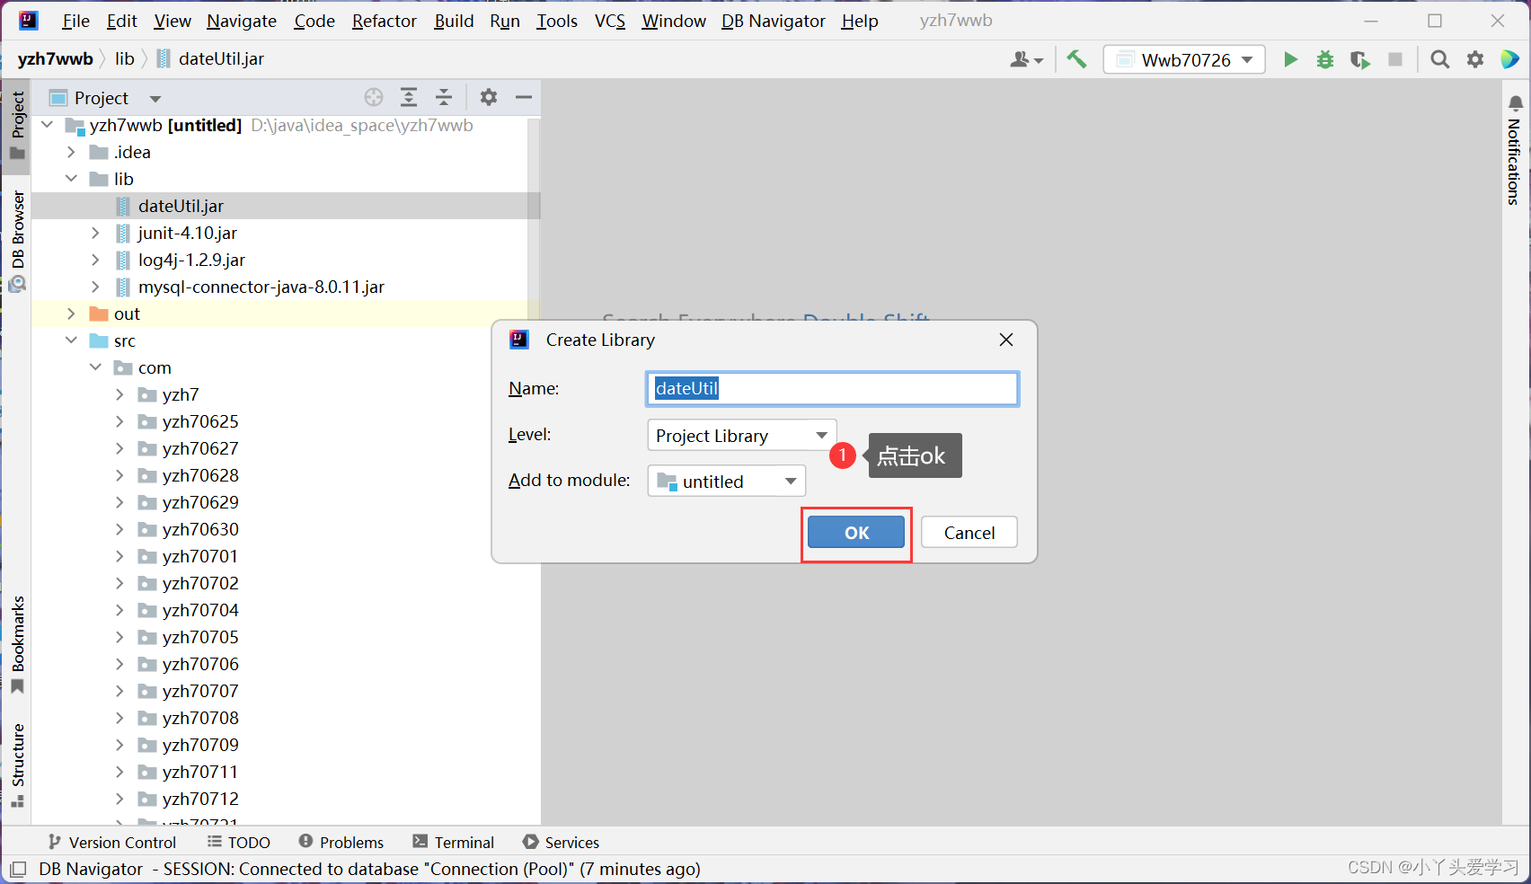The image size is (1531, 884).
Task: Click the library Name text field
Action: [x=831, y=389]
